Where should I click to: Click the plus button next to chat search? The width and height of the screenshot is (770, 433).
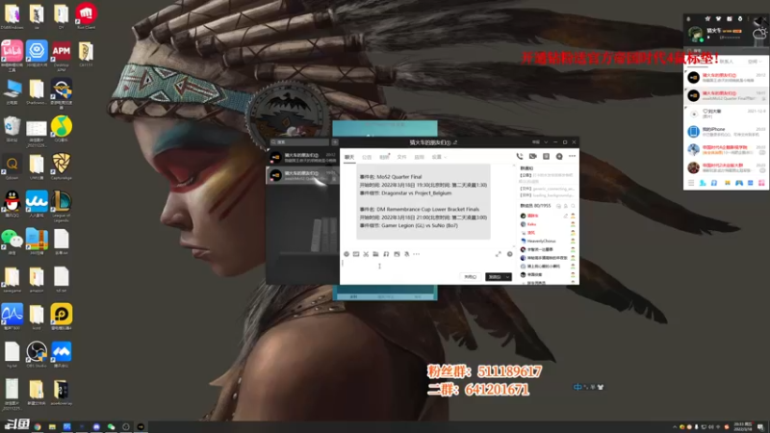click(335, 142)
